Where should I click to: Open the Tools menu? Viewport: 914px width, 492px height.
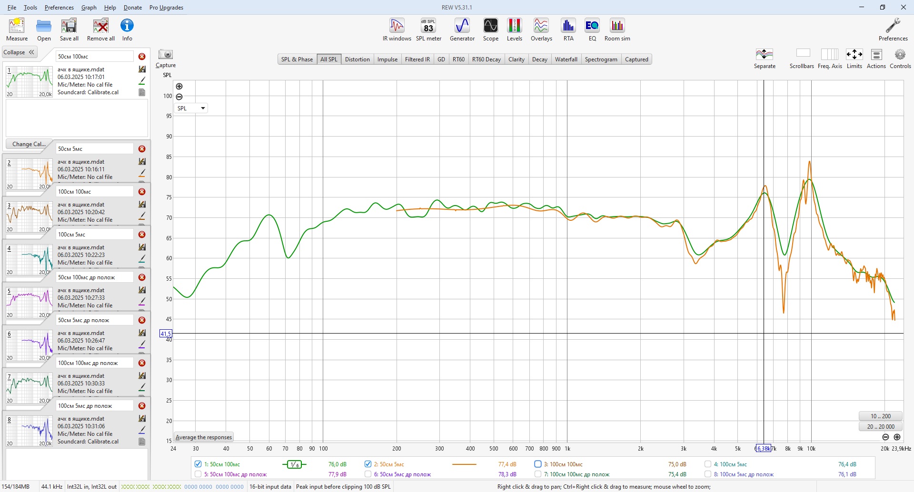(30, 8)
